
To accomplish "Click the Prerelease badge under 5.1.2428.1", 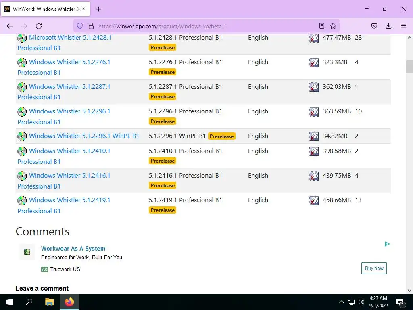I will pyautogui.click(x=163, y=48).
